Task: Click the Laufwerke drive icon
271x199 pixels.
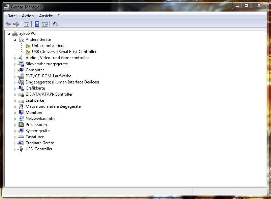Action: click(21, 101)
